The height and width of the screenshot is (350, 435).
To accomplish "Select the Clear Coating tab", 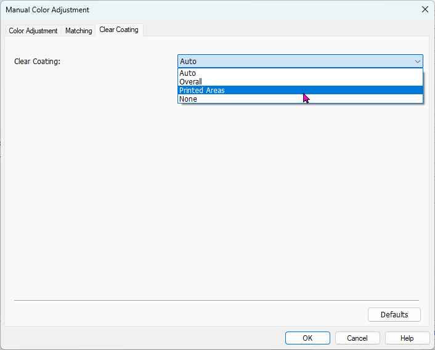I will click(x=119, y=30).
